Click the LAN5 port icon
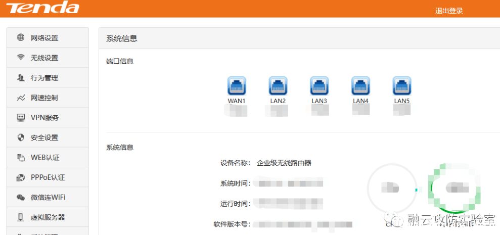Screen dimensions: 500x235 [402, 86]
